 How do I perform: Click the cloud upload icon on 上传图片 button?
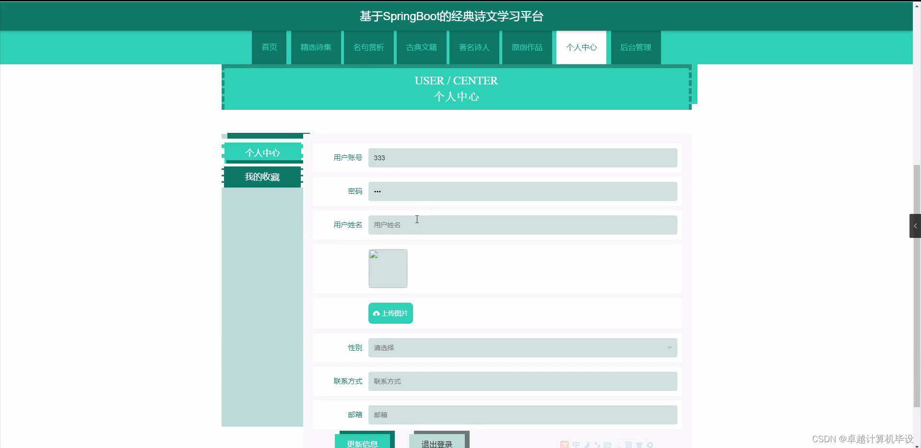pos(377,313)
